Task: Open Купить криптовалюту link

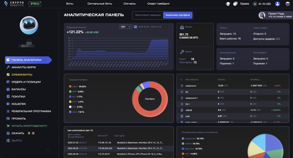Action: coord(29,126)
